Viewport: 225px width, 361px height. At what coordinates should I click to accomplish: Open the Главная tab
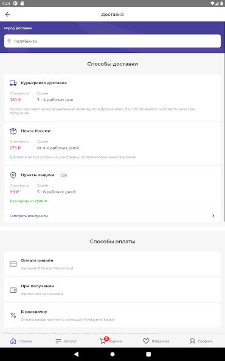21,341
